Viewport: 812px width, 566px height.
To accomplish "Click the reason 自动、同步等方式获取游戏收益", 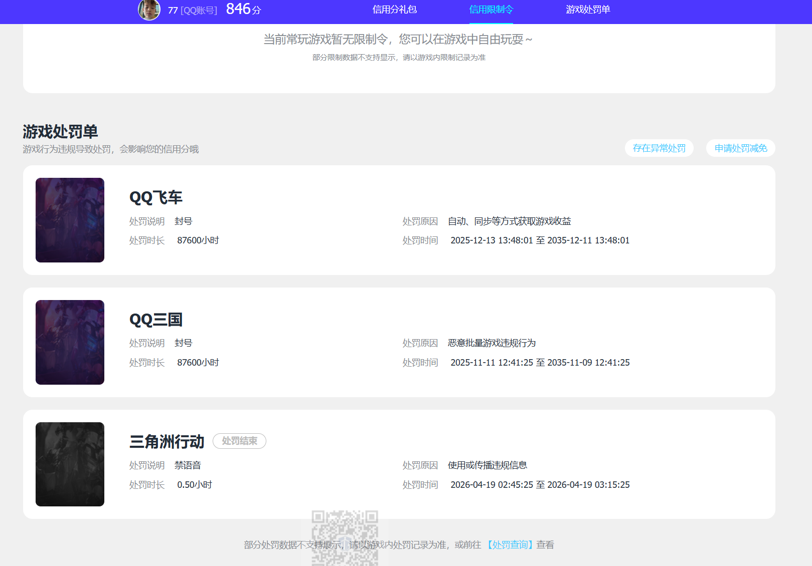I will (x=510, y=221).
